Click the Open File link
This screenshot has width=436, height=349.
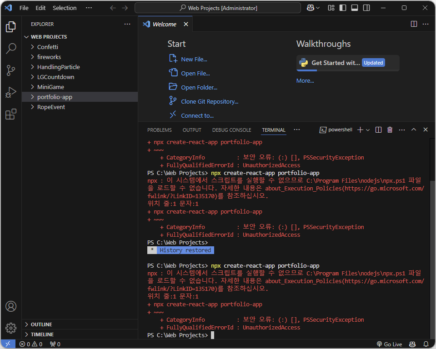click(190, 73)
